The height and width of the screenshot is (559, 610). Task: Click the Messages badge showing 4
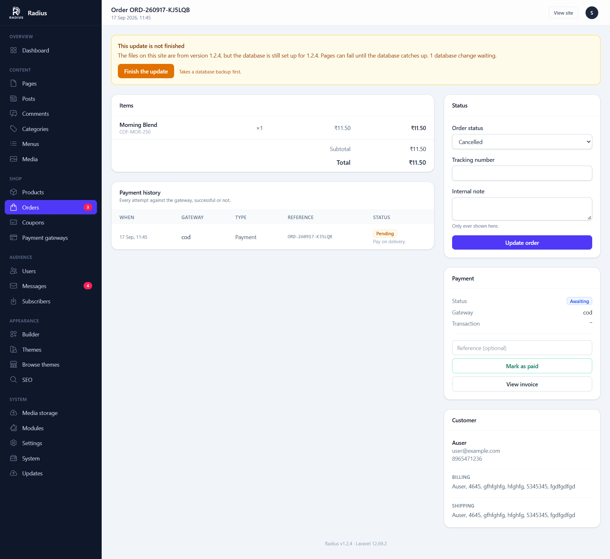tap(88, 286)
